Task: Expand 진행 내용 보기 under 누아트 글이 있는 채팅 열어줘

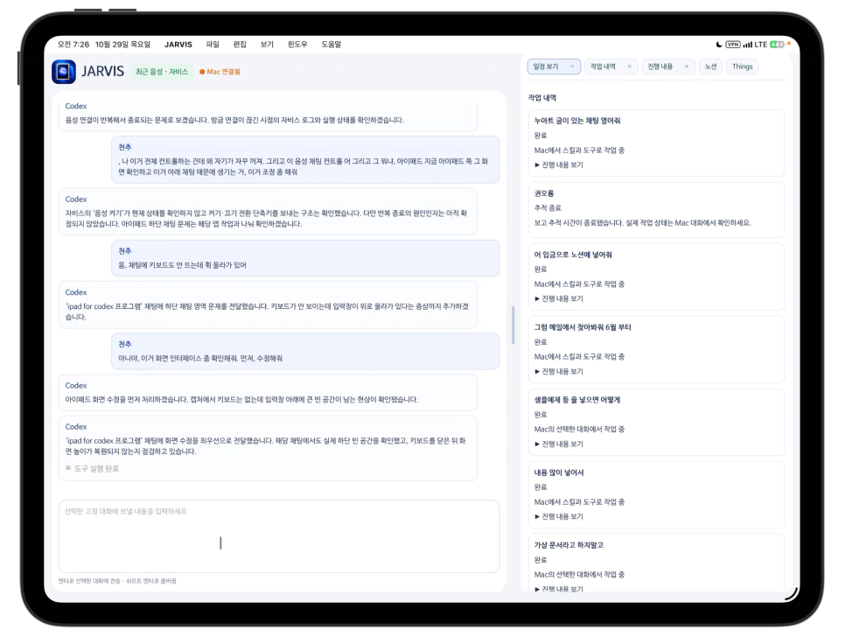Action: point(558,164)
